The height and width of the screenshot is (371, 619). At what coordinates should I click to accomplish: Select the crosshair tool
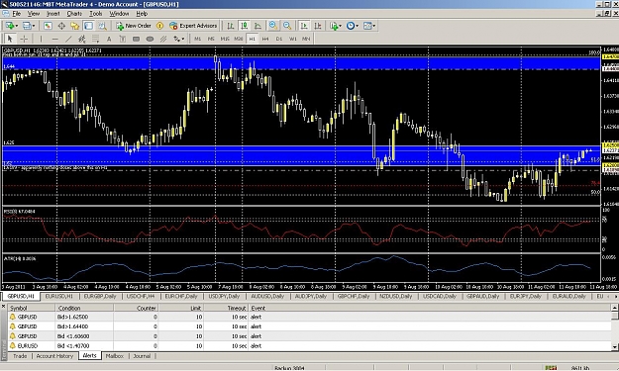24,39
